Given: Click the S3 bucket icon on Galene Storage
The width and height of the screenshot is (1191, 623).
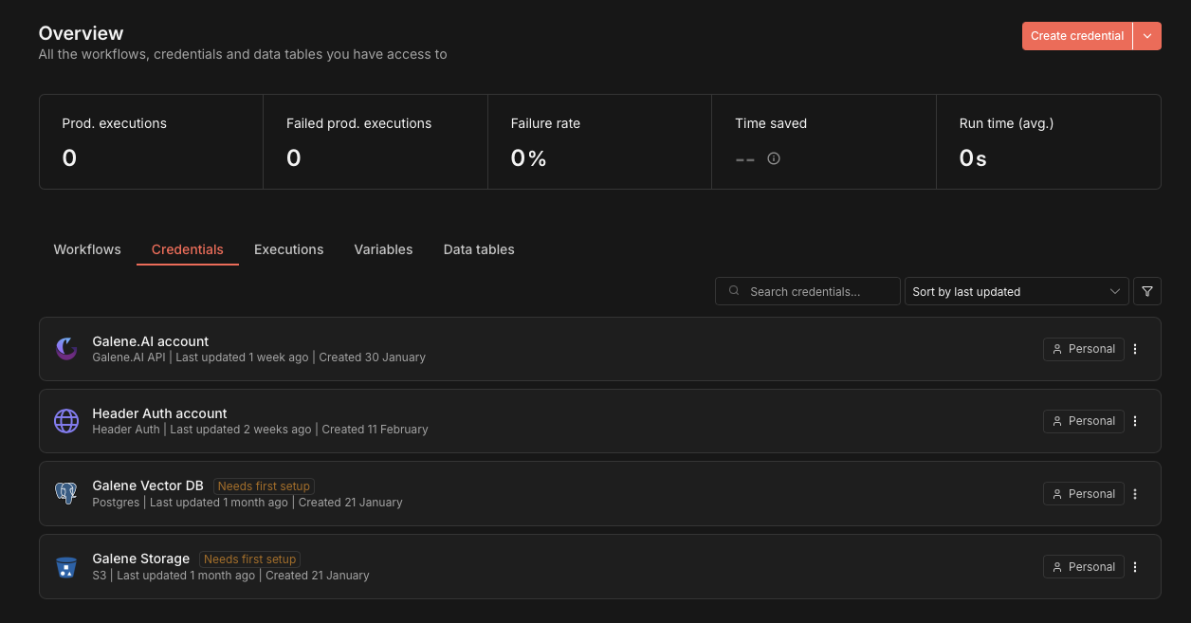Looking at the screenshot, I should tap(65, 566).
